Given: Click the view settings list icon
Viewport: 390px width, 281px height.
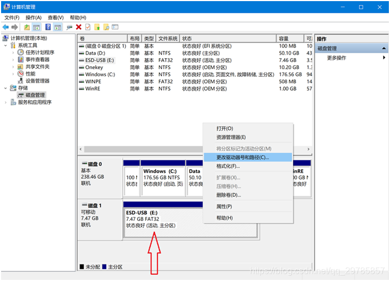Looking at the screenshot, I should click(x=115, y=27).
